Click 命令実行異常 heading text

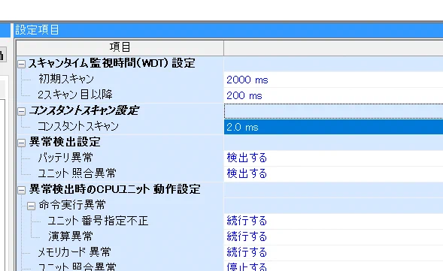pos(72,205)
